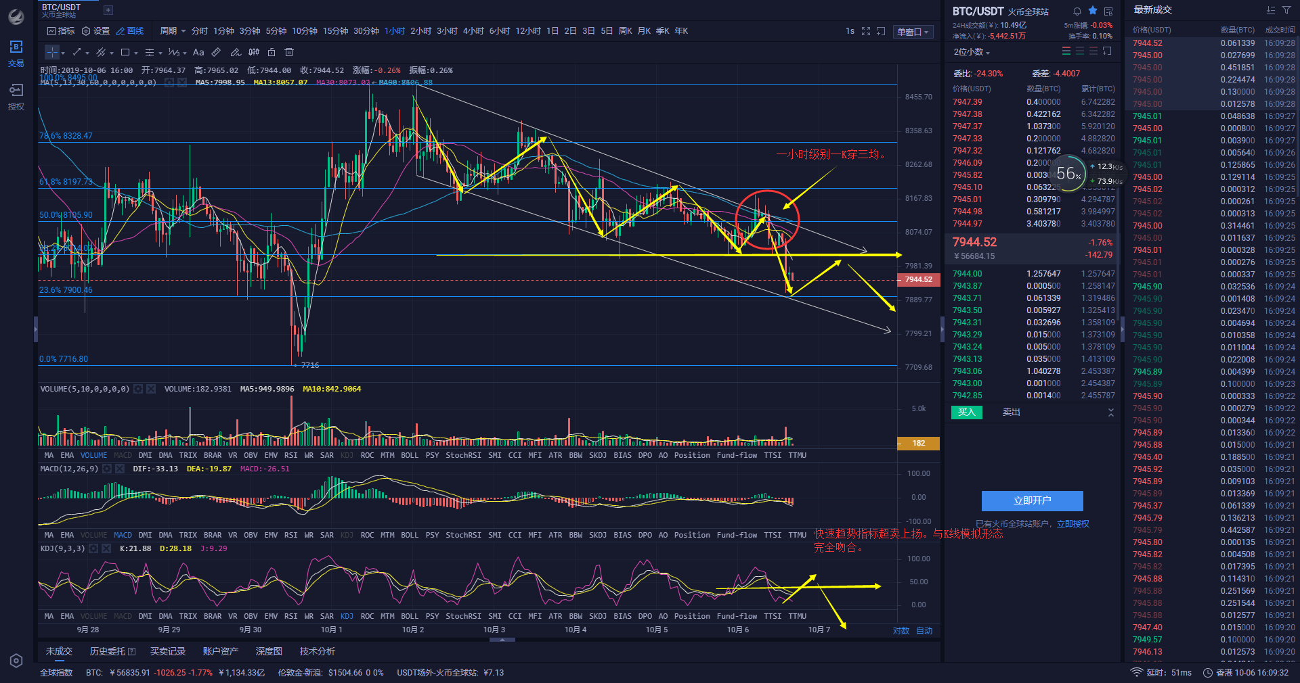Show asks-only order book view
This screenshot has height=683, width=1300.
(1093, 51)
